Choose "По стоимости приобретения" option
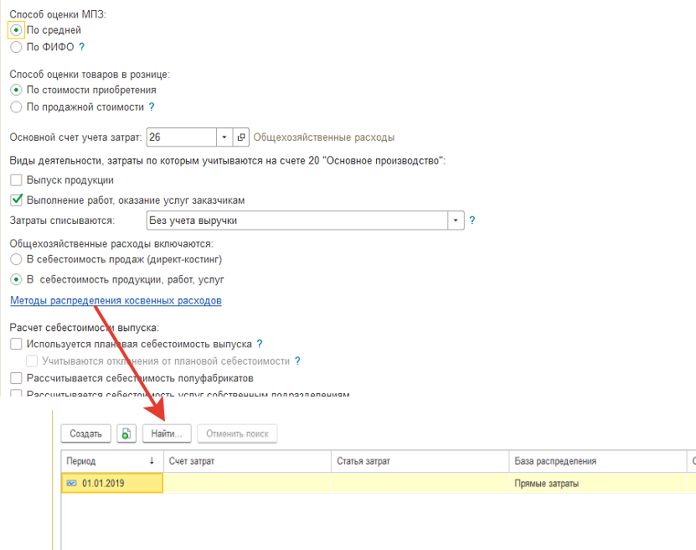This screenshot has width=696, height=550. 16,91
